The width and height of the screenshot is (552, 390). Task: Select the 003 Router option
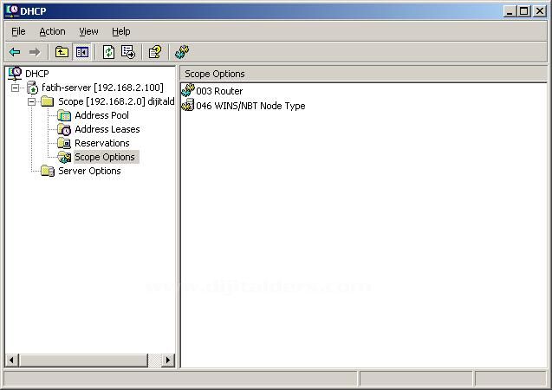[218, 91]
